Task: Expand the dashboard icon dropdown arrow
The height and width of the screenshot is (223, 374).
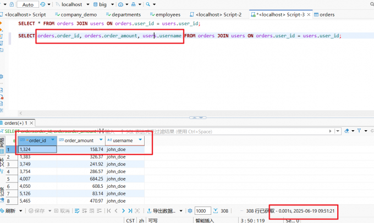Action: tap(127, 4)
